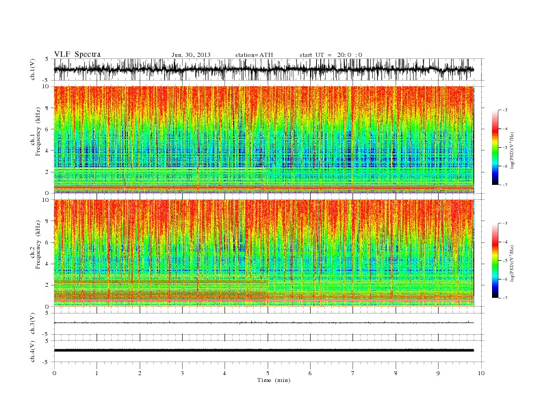Click the time axis tick label '5'

click(x=268, y=373)
